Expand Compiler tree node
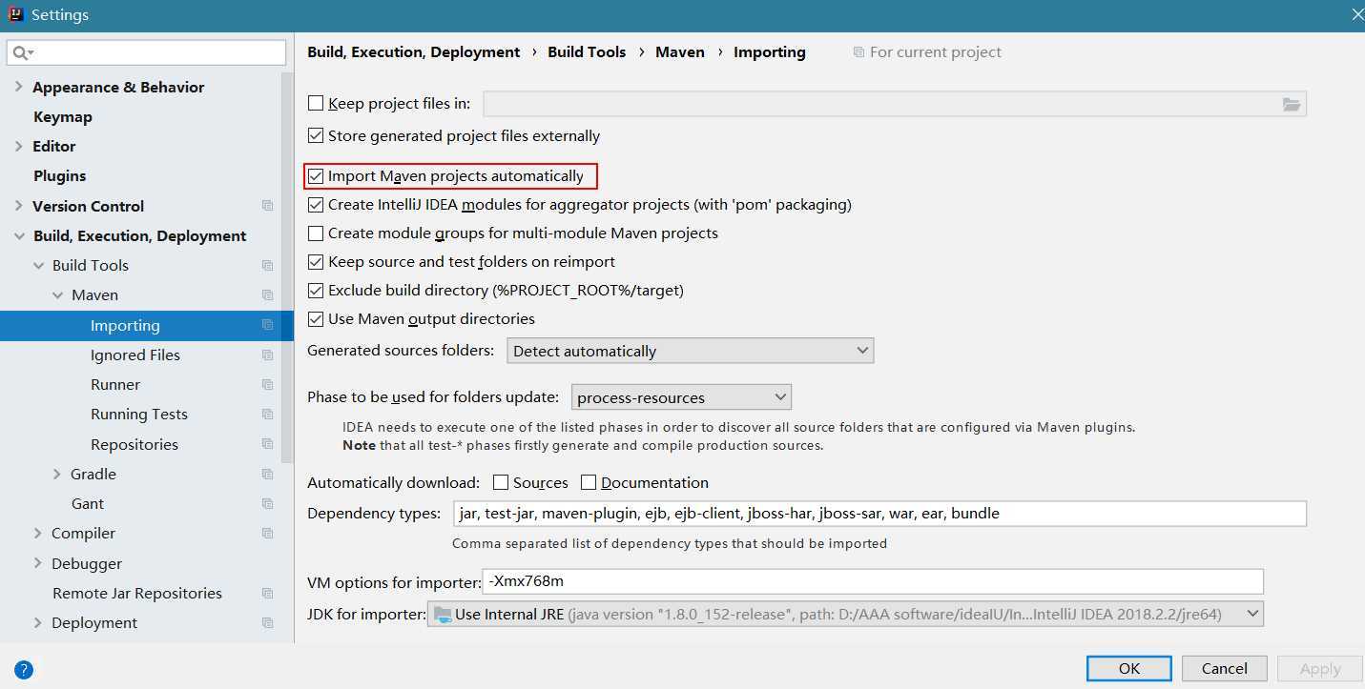This screenshot has height=689, width=1365. click(38, 534)
